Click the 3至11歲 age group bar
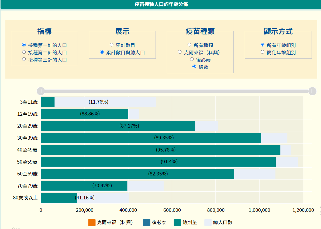The image size is (321, 229). point(47,102)
